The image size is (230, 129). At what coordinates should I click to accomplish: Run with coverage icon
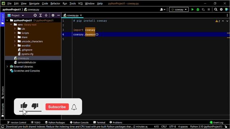pos(203,10)
